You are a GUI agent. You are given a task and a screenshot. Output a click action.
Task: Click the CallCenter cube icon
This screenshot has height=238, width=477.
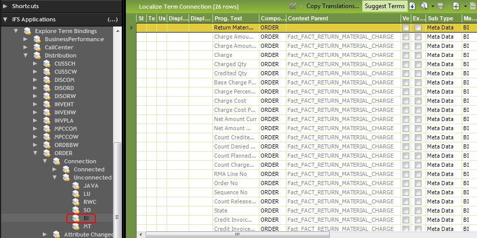click(37, 47)
